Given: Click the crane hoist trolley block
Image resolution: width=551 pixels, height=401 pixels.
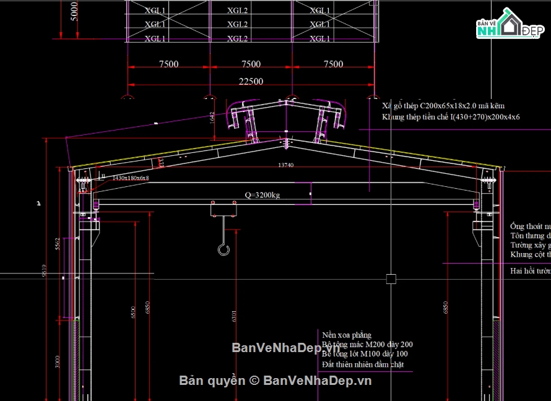Looking at the screenshot, I should coord(223,210).
